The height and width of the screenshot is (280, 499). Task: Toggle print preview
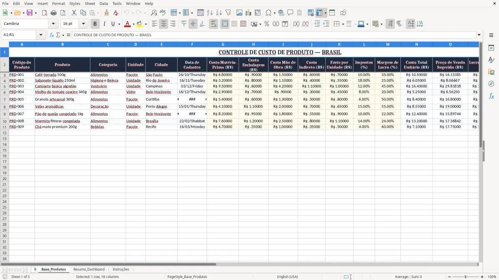click(63, 13)
